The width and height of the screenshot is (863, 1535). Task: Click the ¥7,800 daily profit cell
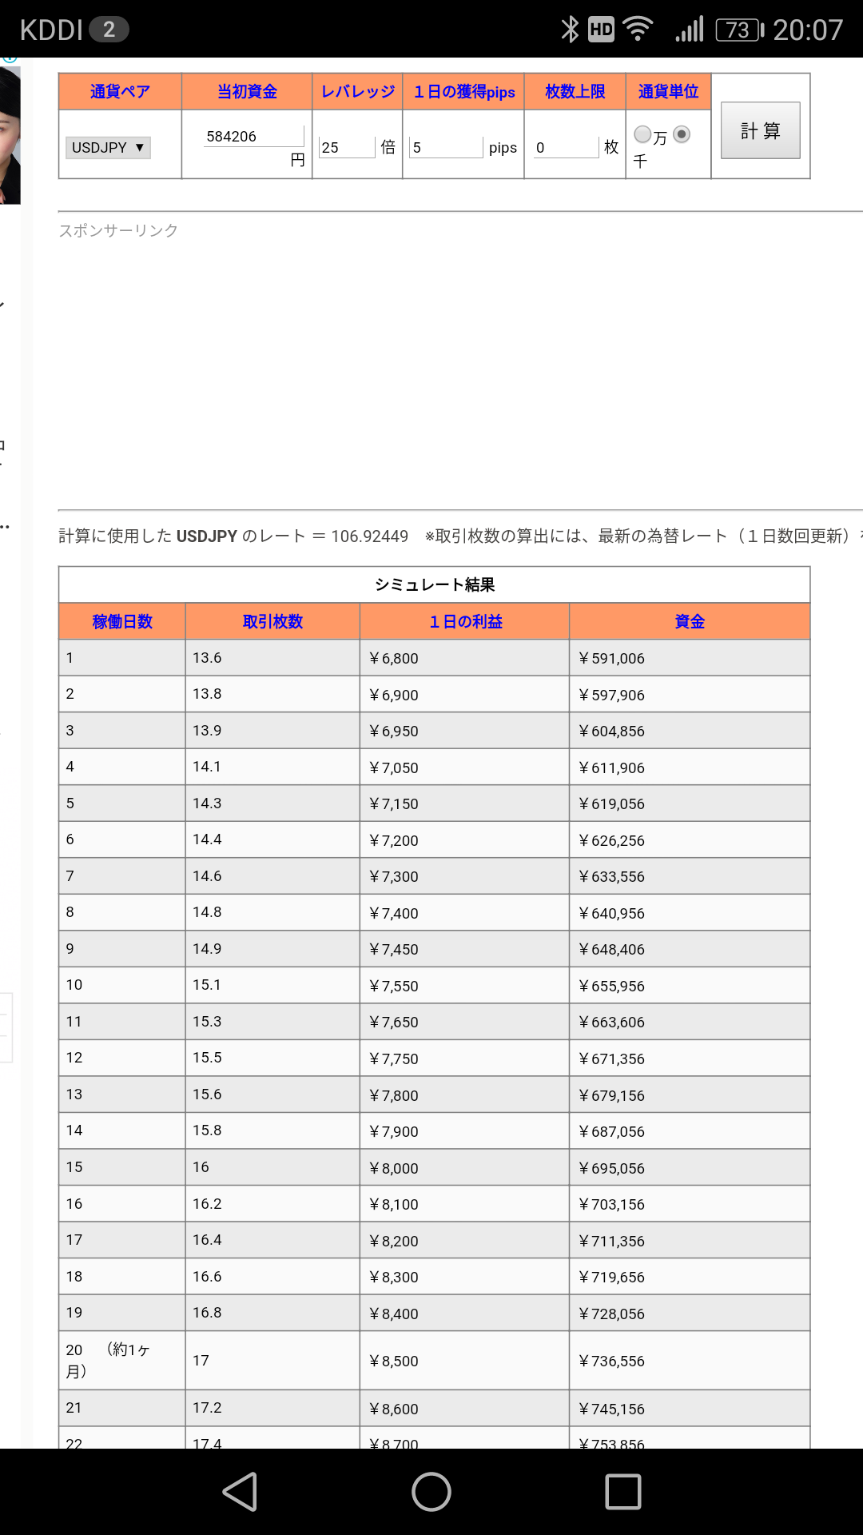coord(464,1094)
